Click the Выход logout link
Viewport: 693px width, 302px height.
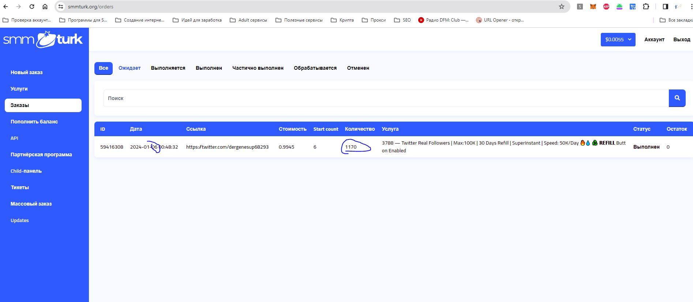coord(682,39)
